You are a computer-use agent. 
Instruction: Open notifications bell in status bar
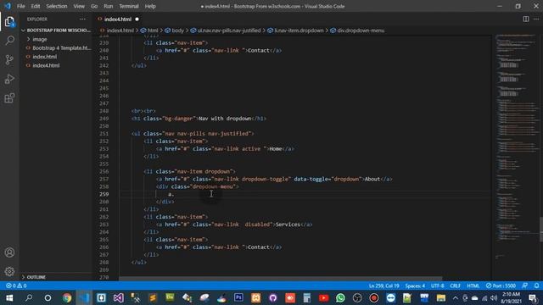tap(536, 286)
